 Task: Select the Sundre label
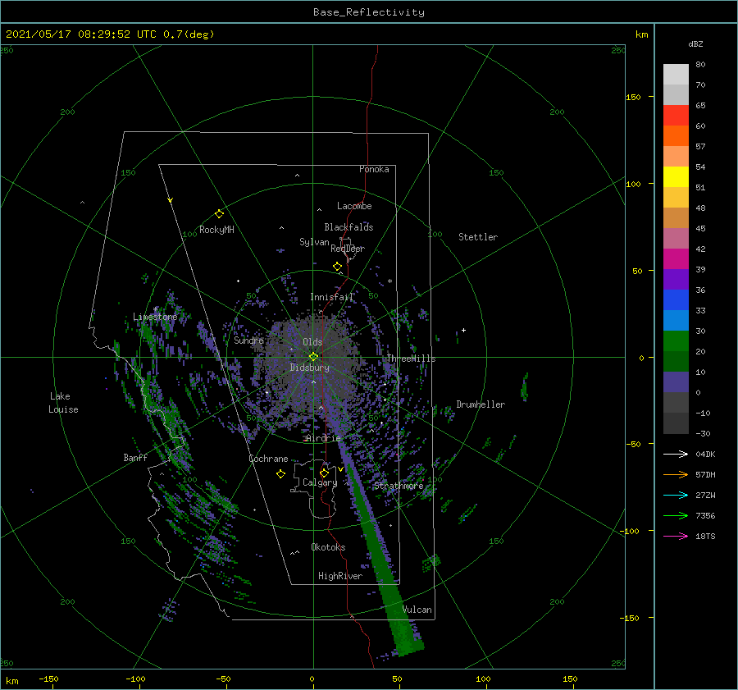pyautogui.click(x=248, y=340)
